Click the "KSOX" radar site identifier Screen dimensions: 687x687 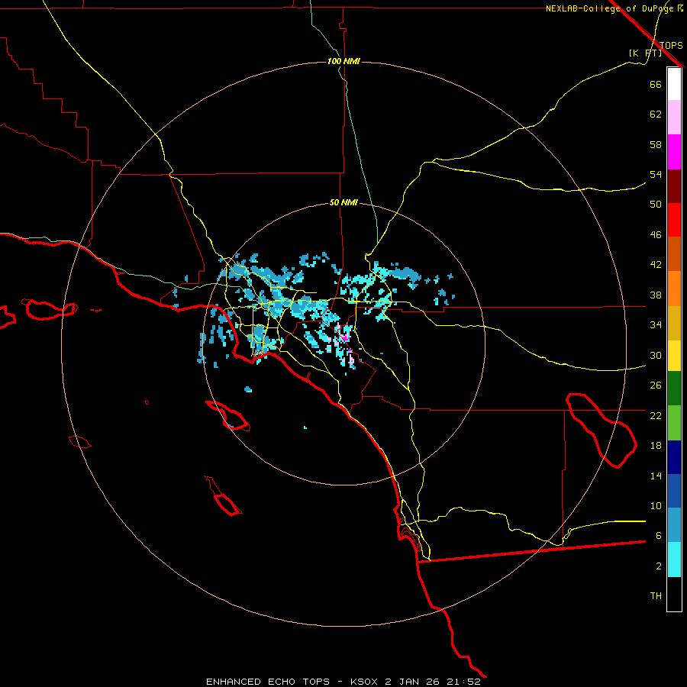click(x=366, y=682)
